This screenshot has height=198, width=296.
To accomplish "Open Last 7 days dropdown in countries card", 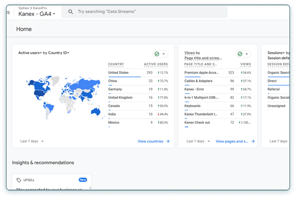I will pos(32,141).
